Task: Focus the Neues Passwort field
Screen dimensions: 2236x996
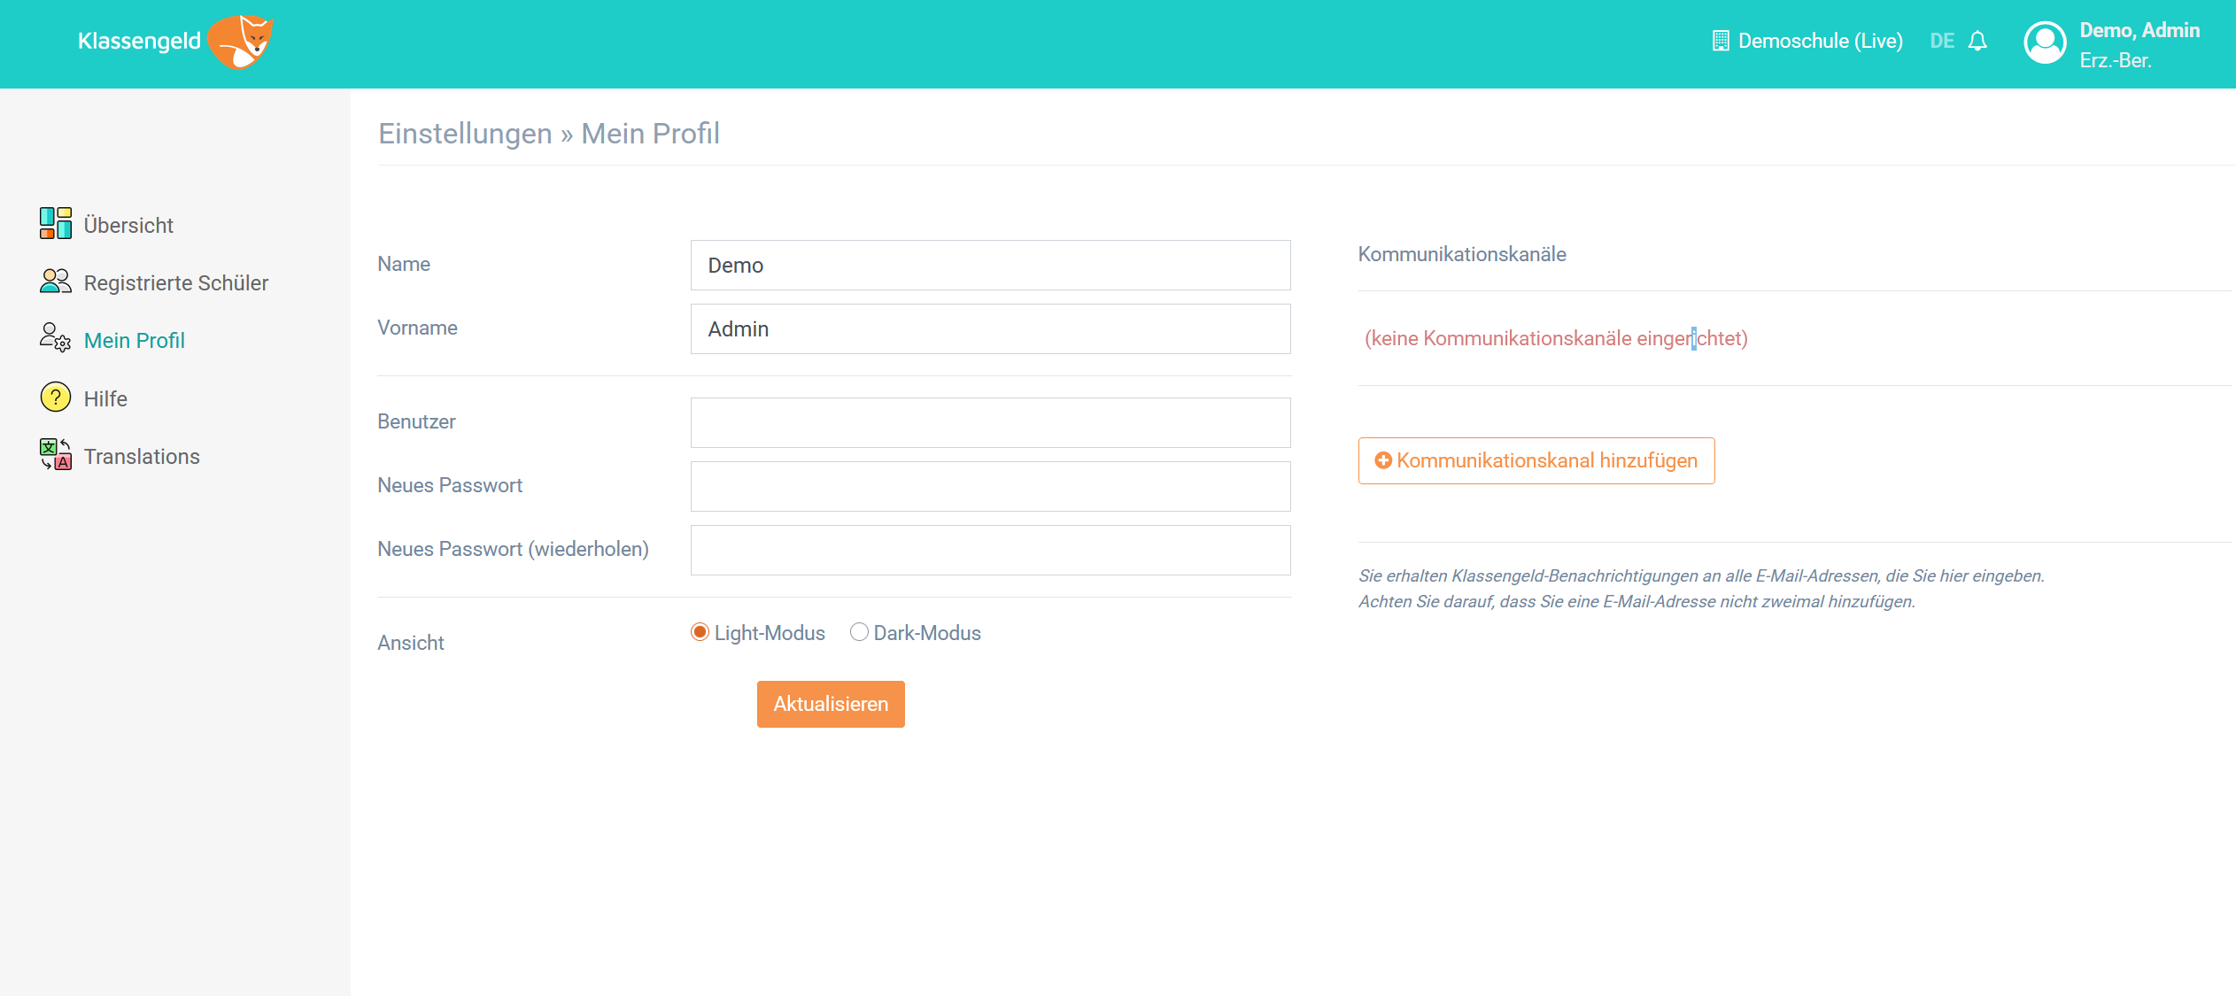Action: pos(990,486)
